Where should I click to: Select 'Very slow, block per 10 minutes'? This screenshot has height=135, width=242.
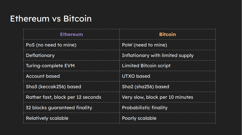(168, 97)
